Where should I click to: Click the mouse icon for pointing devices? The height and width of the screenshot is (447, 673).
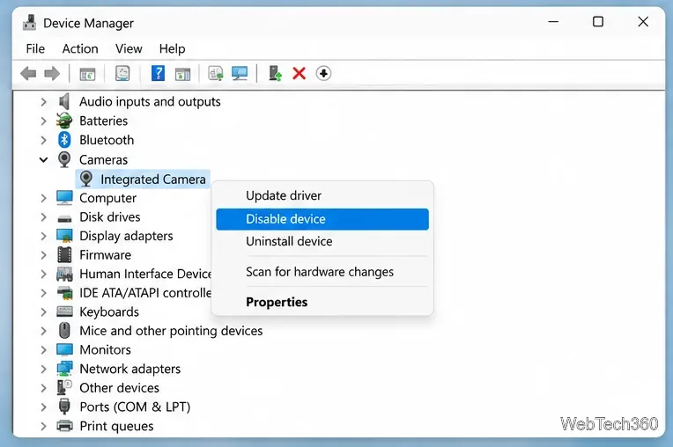64,331
